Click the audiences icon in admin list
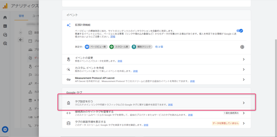 click(x=30, y=83)
